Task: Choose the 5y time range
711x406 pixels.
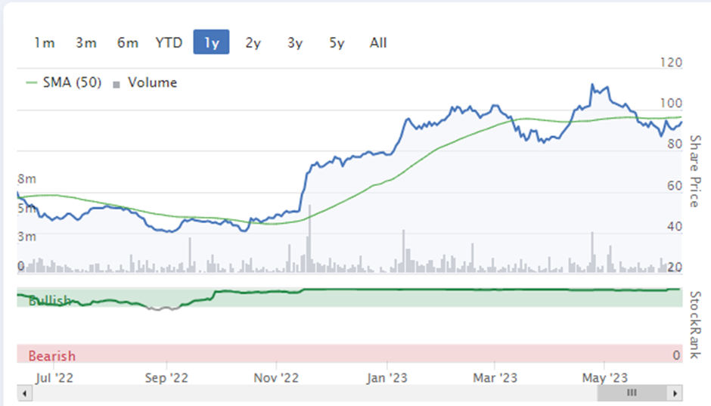Action: [337, 42]
